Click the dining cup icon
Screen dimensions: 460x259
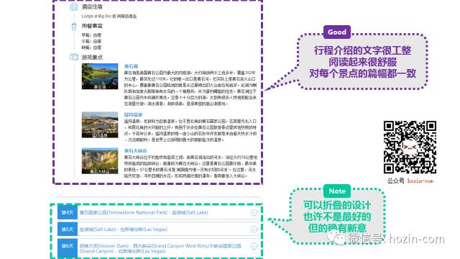[x=74, y=27]
